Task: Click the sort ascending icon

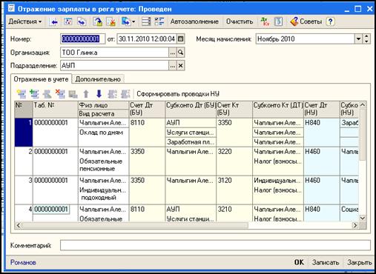Action: (113, 94)
